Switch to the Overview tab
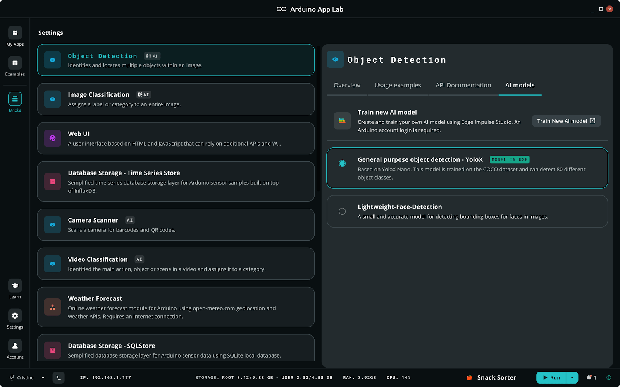The width and height of the screenshot is (620, 387). [x=347, y=86]
